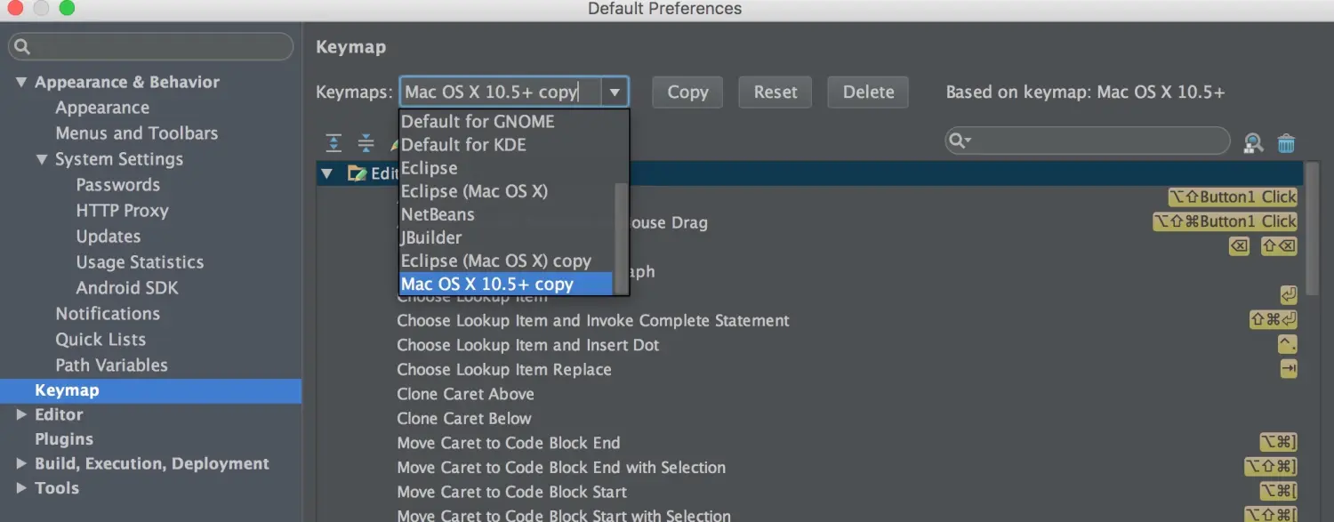Viewport: 1334px width, 522px height.
Task: Select Keymap in the sidebar
Action: (x=151, y=390)
